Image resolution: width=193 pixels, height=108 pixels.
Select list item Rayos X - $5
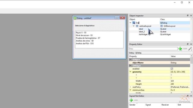click(81, 33)
